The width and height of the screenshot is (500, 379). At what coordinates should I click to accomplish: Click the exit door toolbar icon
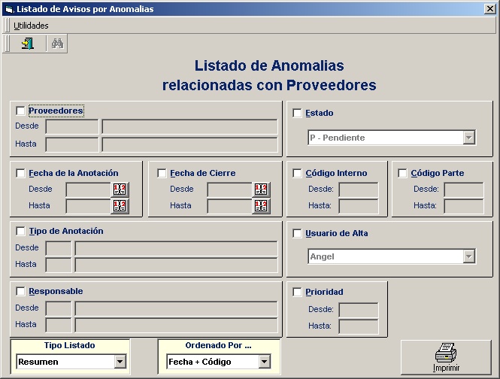pyautogui.click(x=28, y=44)
